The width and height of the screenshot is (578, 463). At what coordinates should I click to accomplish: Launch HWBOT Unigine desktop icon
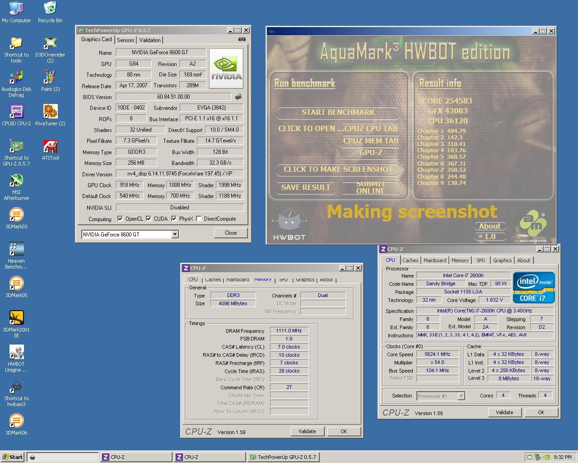click(x=16, y=359)
